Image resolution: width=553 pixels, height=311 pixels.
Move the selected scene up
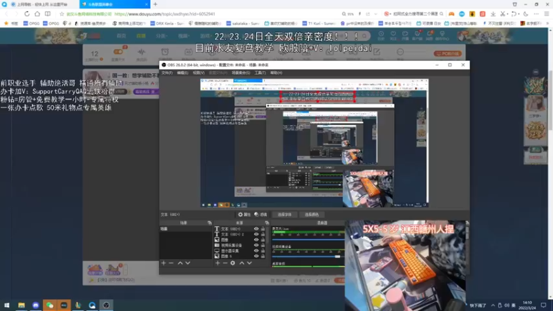pyautogui.click(x=180, y=263)
